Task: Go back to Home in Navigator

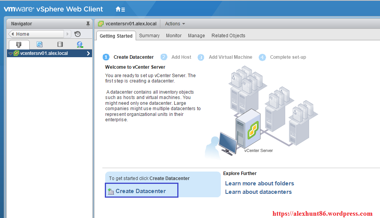Action: point(36,34)
